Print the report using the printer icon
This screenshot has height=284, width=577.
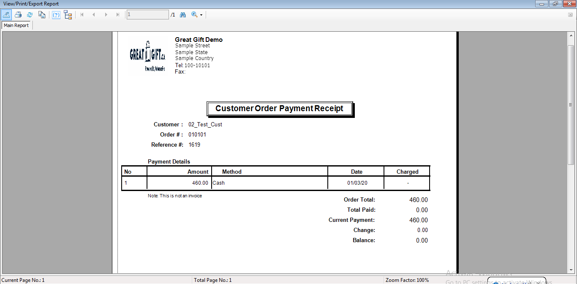[18, 15]
